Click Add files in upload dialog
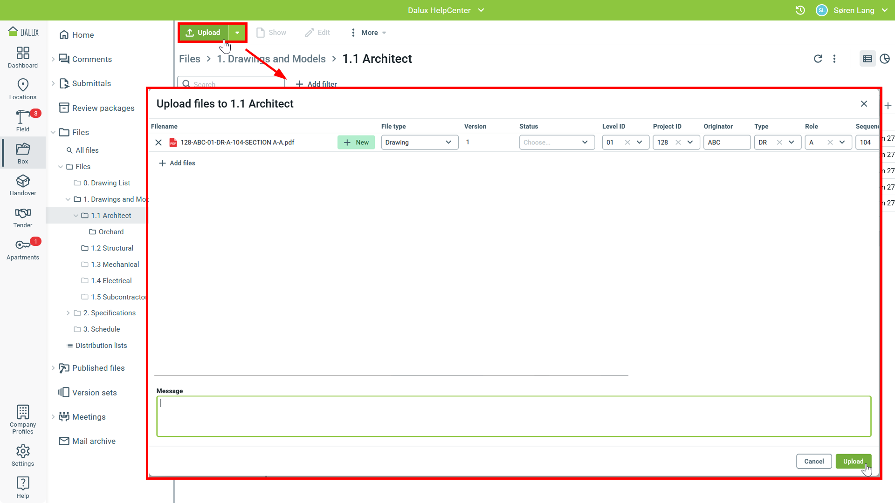The width and height of the screenshot is (895, 503). [177, 163]
